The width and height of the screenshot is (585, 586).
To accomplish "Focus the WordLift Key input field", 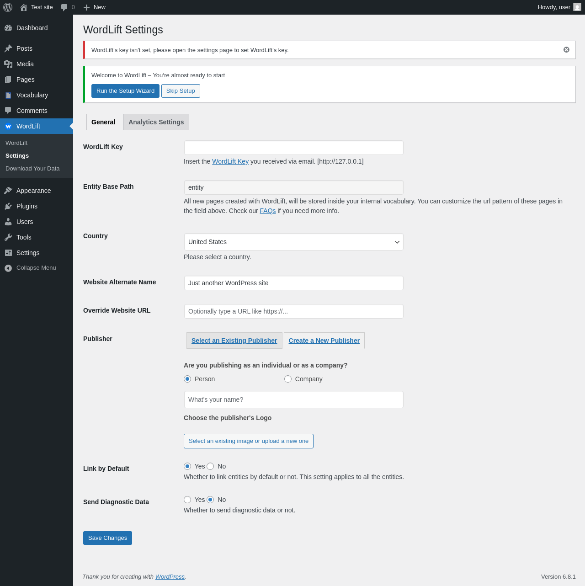I will tap(293, 148).
